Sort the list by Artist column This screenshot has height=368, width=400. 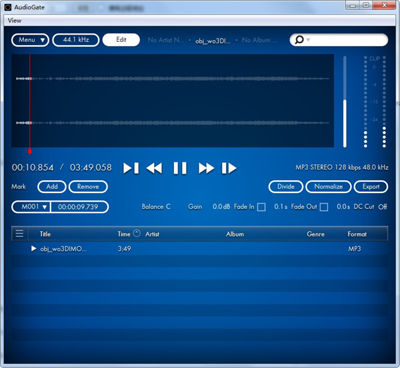pos(152,234)
